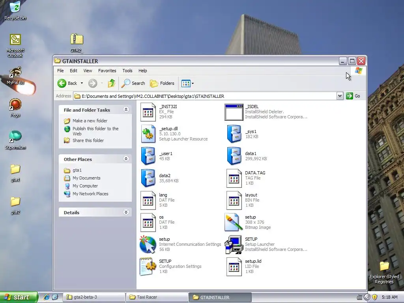This screenshot has width=404, height=303.
Task: Open the File menu
Action: pyautogui.click(x=60, y=71)
